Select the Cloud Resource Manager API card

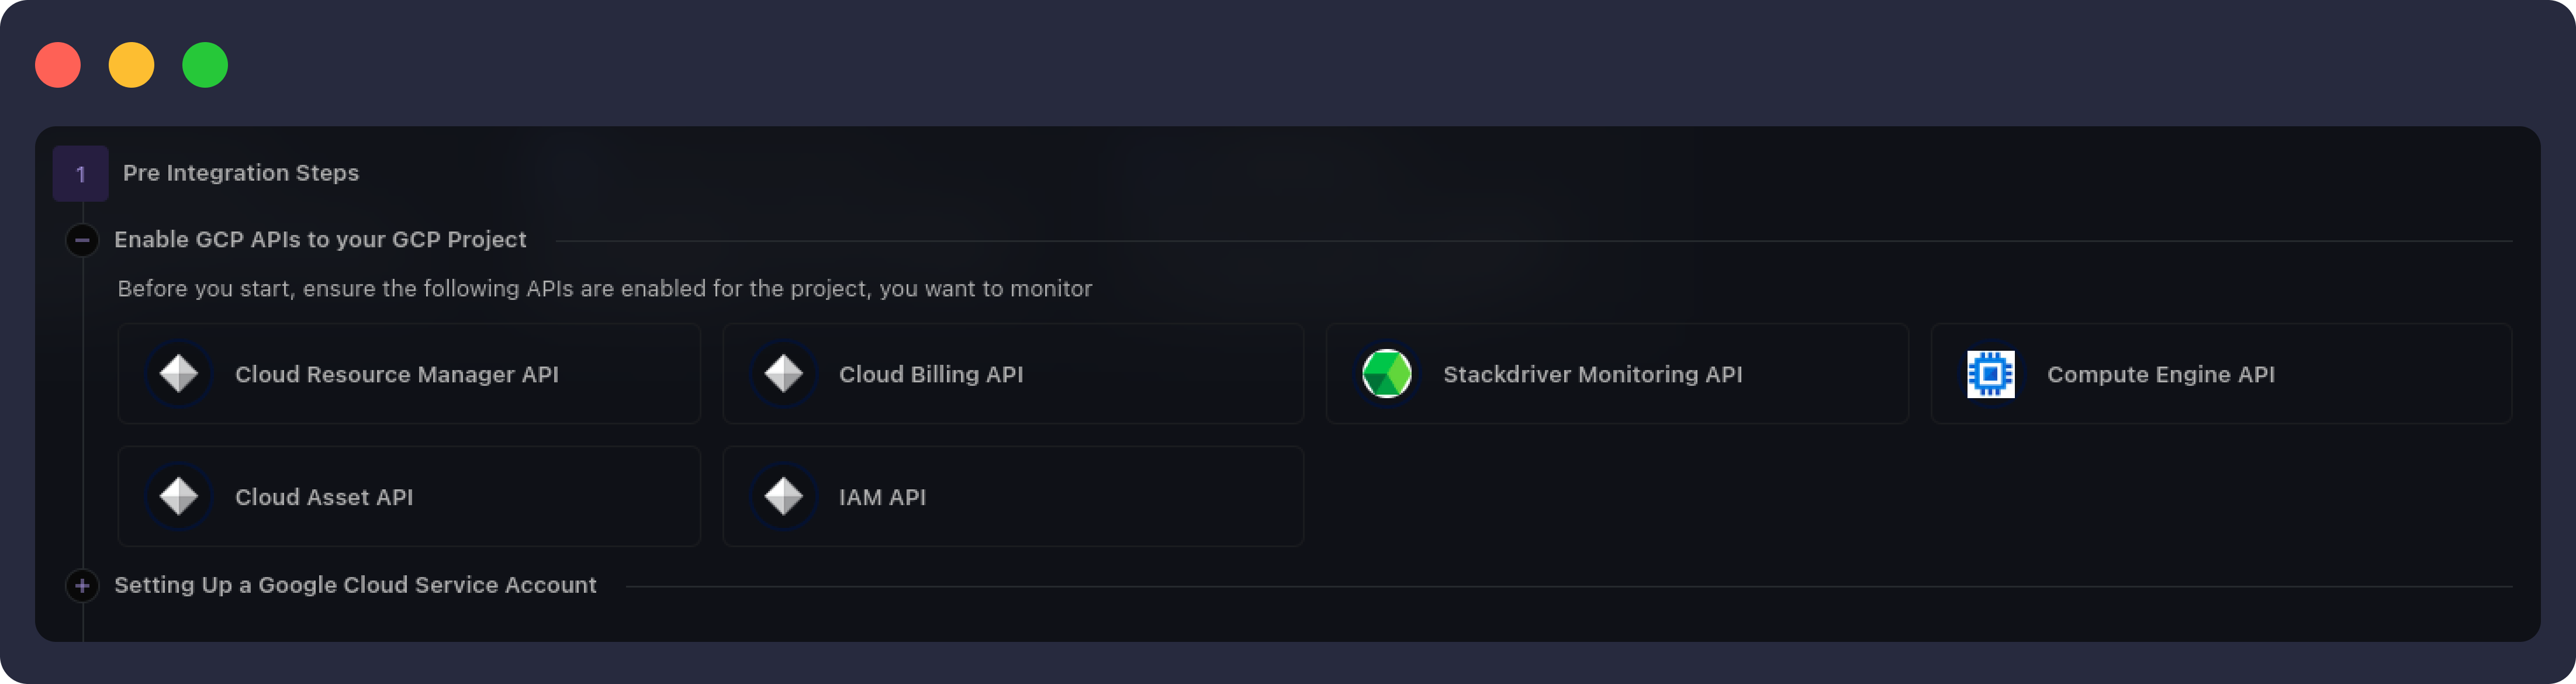[408, 374]
